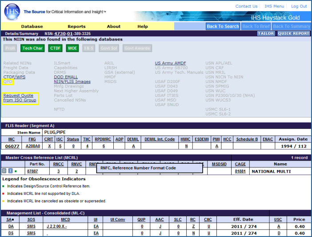Click FIIG value A208A0
This screenshot has width=312, height=237.
point(33,146)
